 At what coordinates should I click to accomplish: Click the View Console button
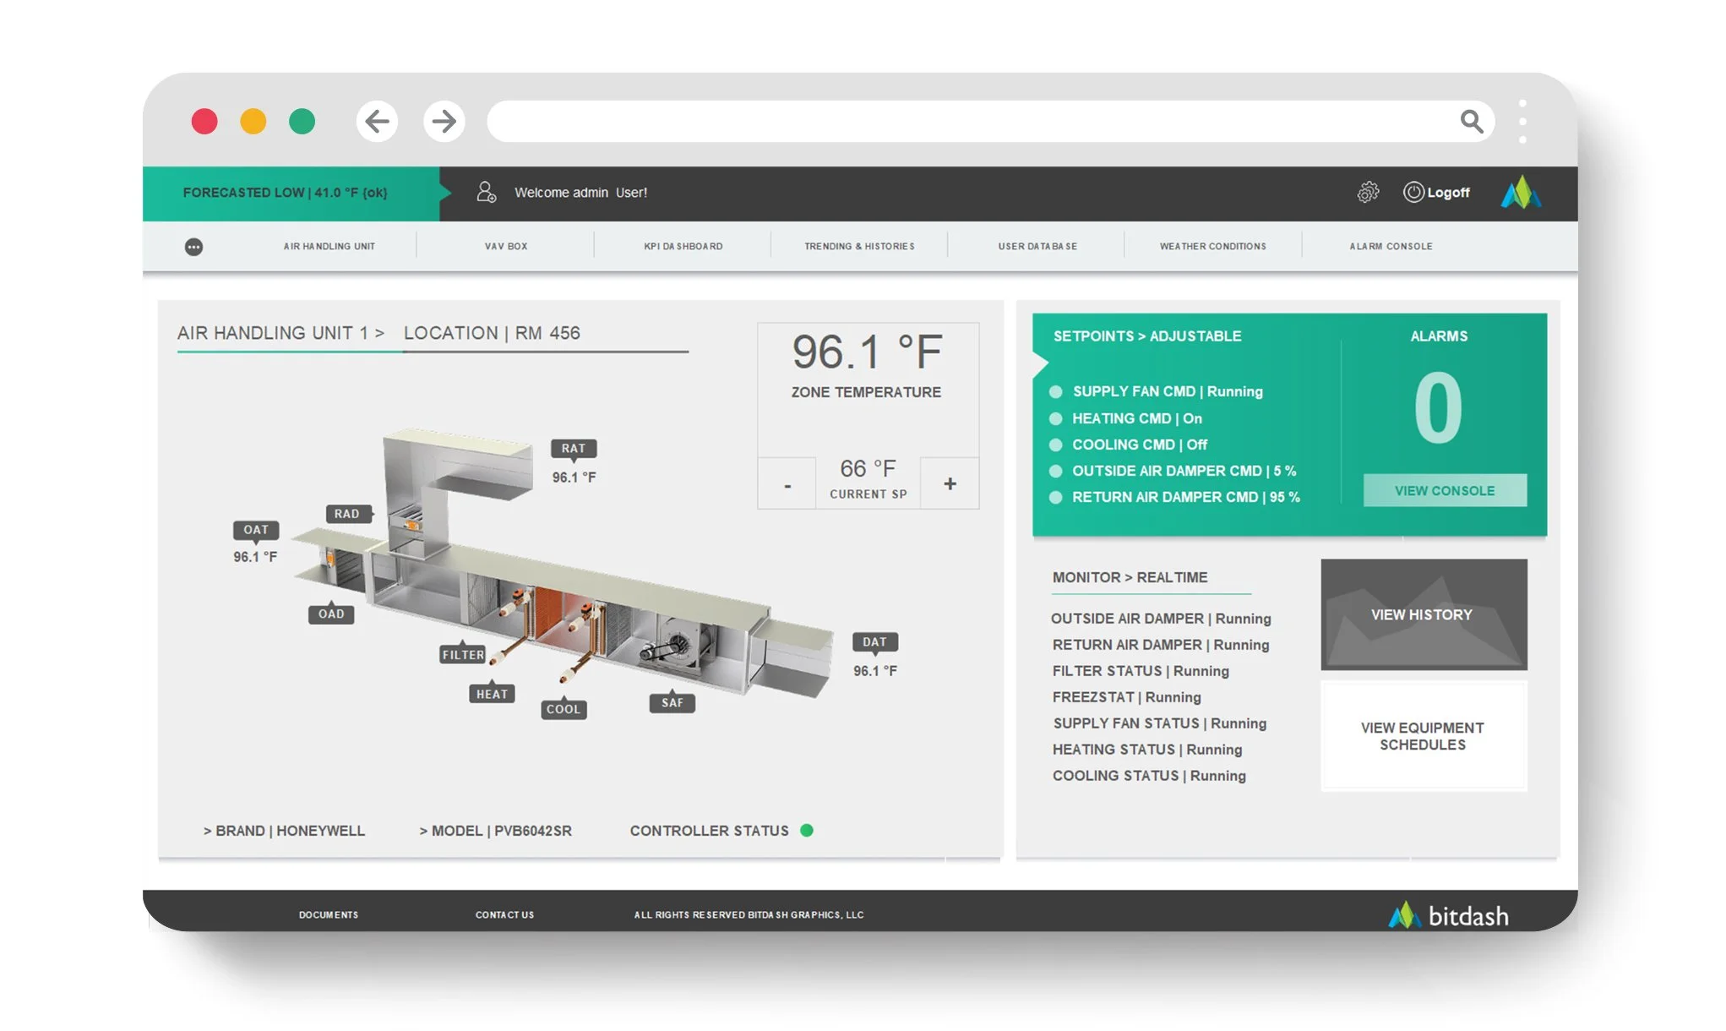point(1445,491)
